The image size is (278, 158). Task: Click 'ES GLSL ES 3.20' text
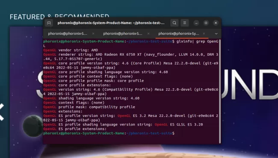point(186,125)
